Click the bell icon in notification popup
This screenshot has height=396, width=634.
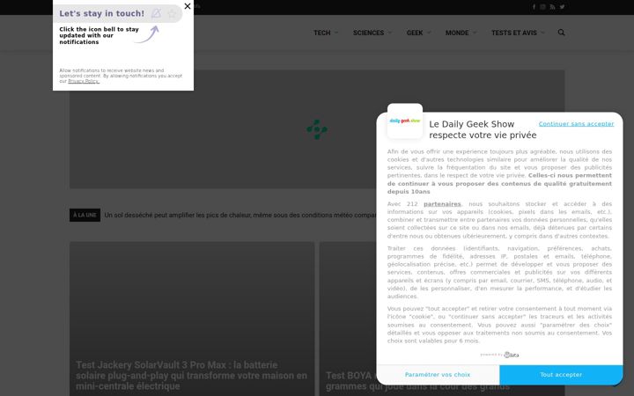coord(156,13)
